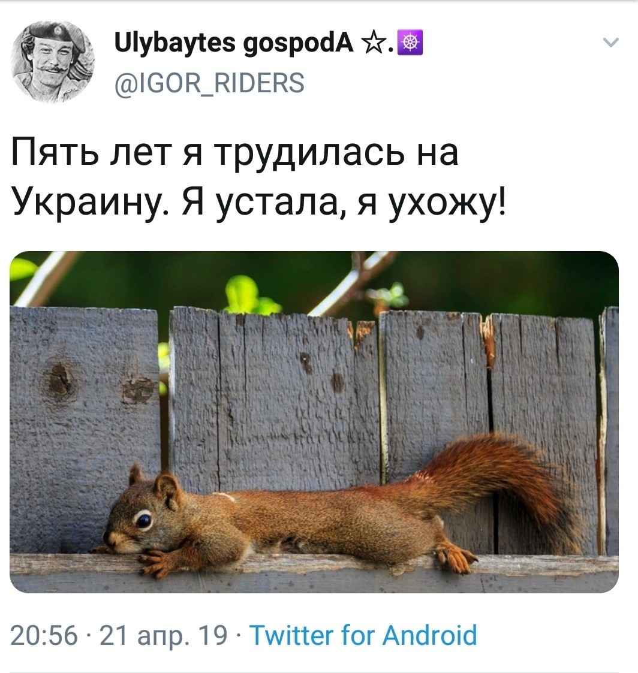Viewport: 638px width, 673px height.
Task: Click the word ухожу! in the tweet
Action: (x=447, y=203)
